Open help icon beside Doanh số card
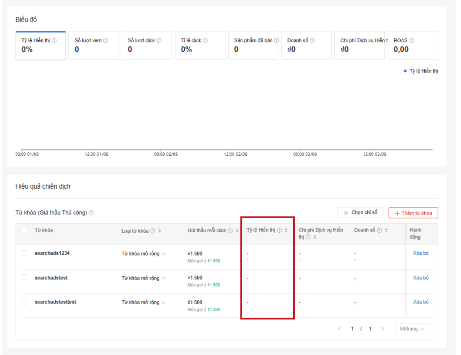Image resolution: width=461 pixels, height=355 pixels. (312, 41)
